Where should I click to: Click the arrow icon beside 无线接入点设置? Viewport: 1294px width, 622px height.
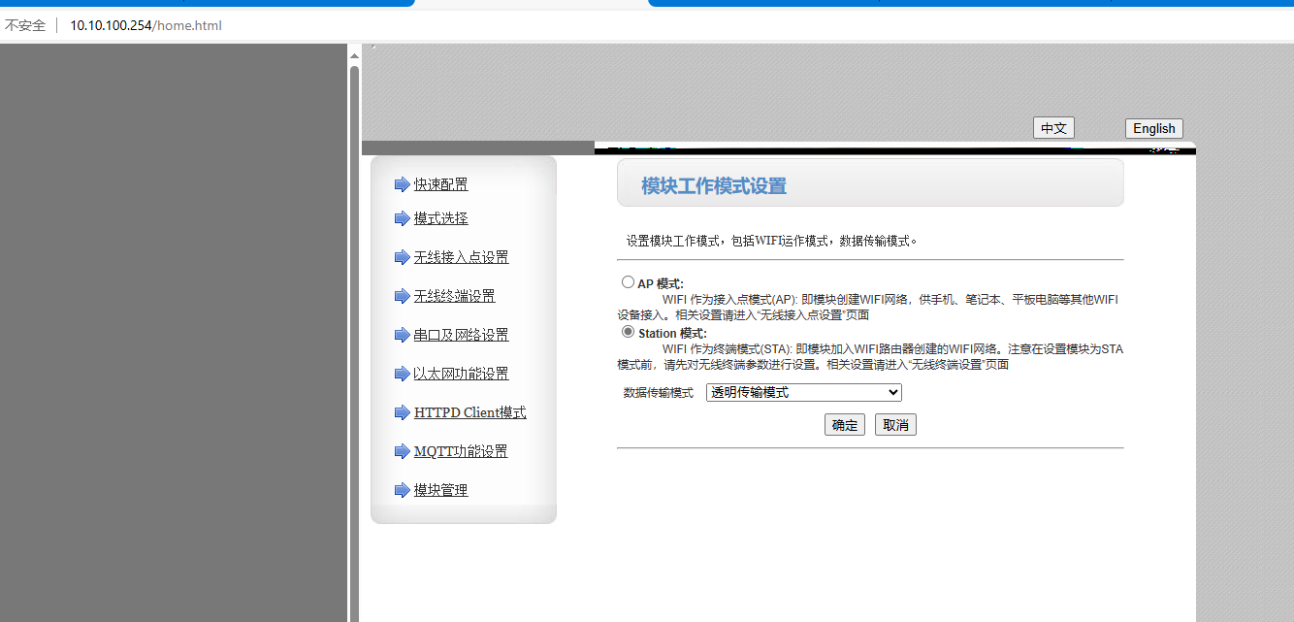(x=402, y=257)
